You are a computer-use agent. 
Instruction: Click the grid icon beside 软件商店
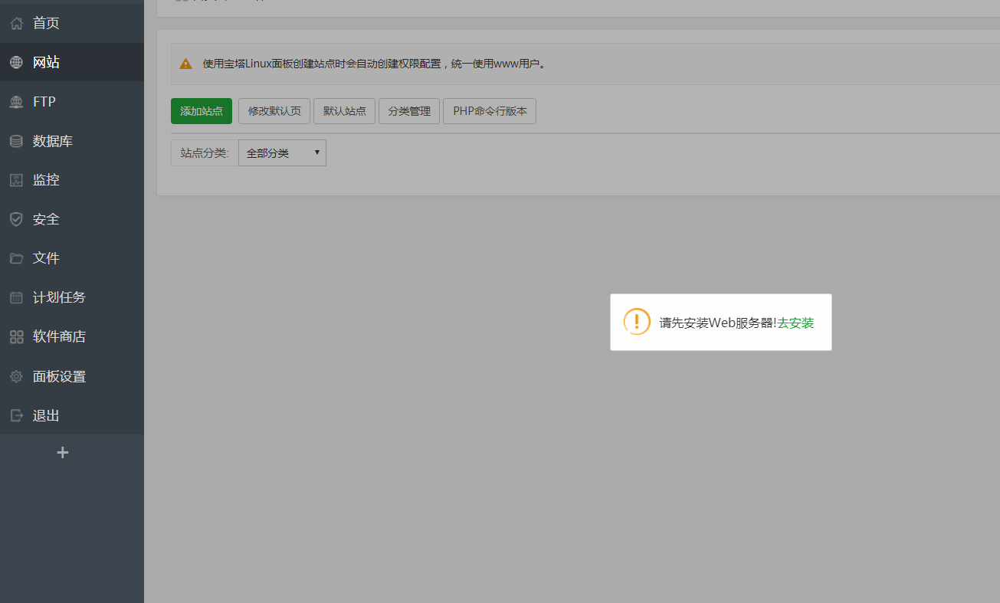point(16,337)
